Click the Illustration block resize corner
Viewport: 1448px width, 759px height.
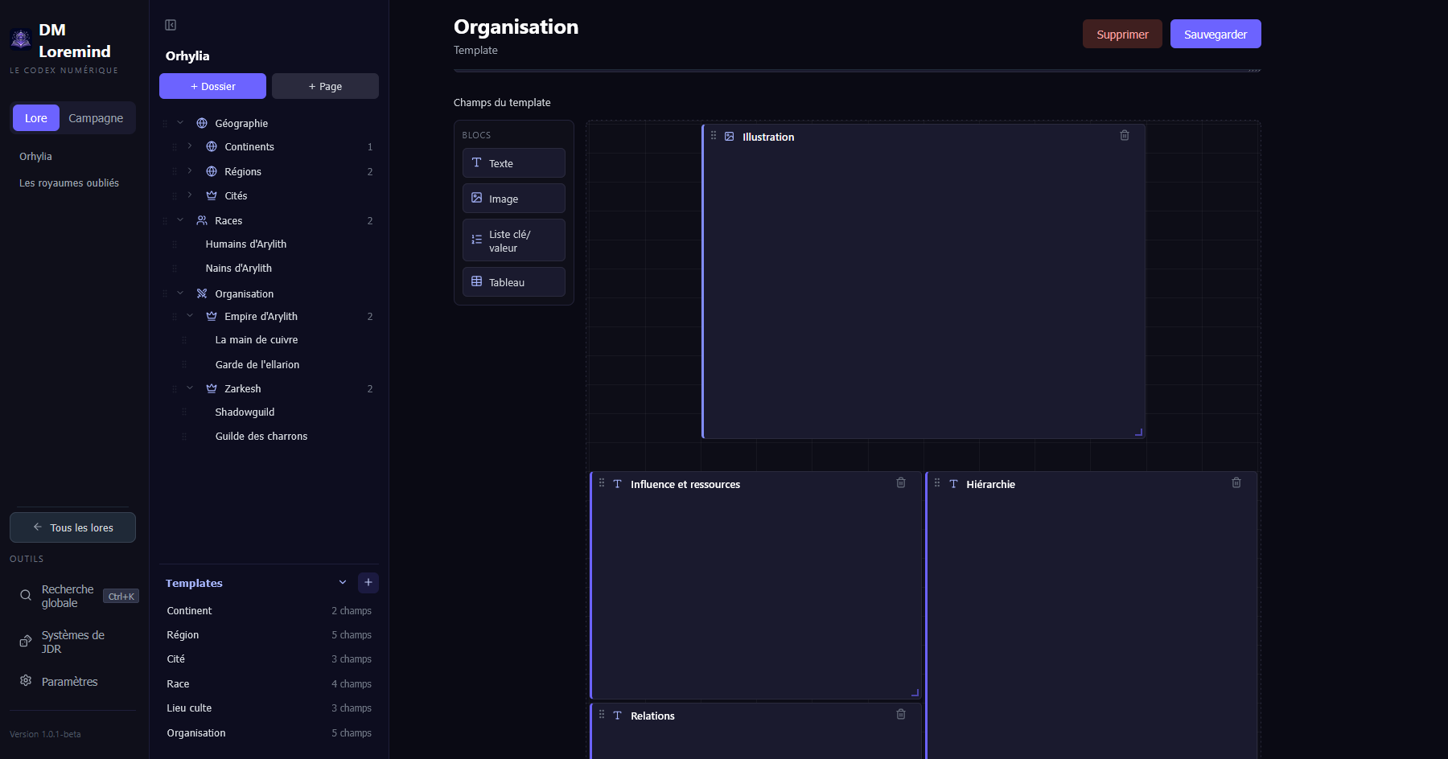[1139, 433]
